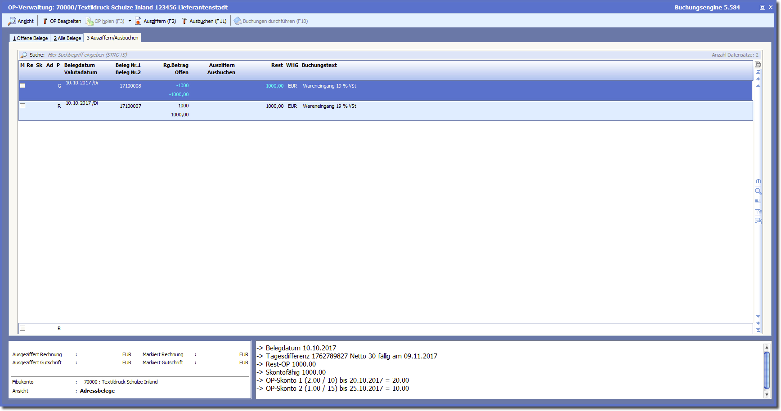Tick the checkbox for Beleg 17100007
This screenshot has height=411, width=781.
[x=22, y=106]
